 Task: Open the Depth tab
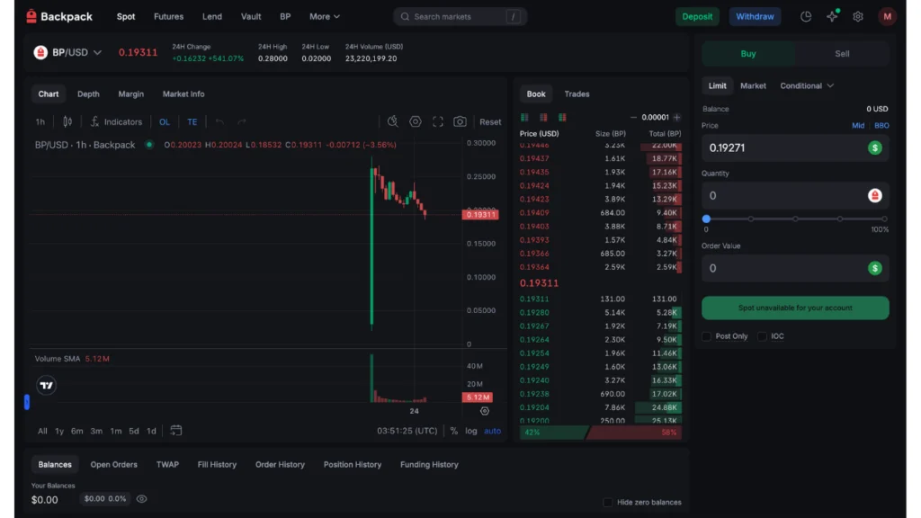88,94
